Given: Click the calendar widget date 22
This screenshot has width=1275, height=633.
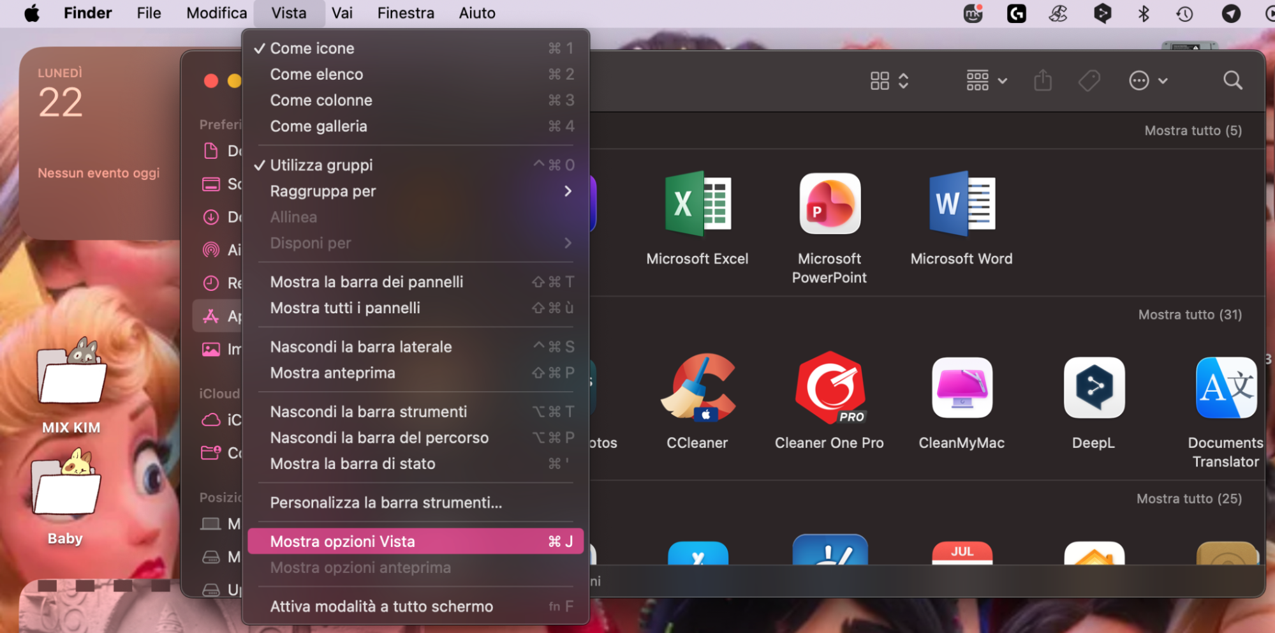Looking at the screenshot, I should pos(61,102).
